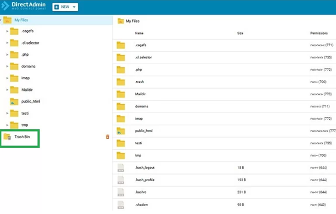Click the DirectAdmin logo
This screenshot has height=214, width=336.
tap(23, 6)
